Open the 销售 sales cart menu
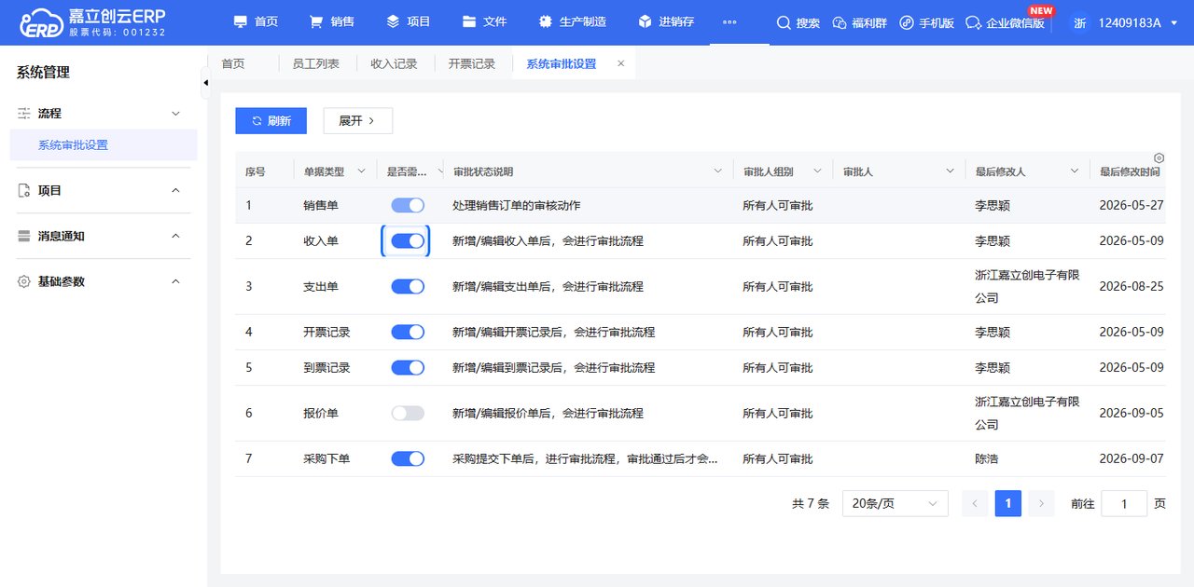This screenshot has height=587, width=1194. [x=317, y=21]
